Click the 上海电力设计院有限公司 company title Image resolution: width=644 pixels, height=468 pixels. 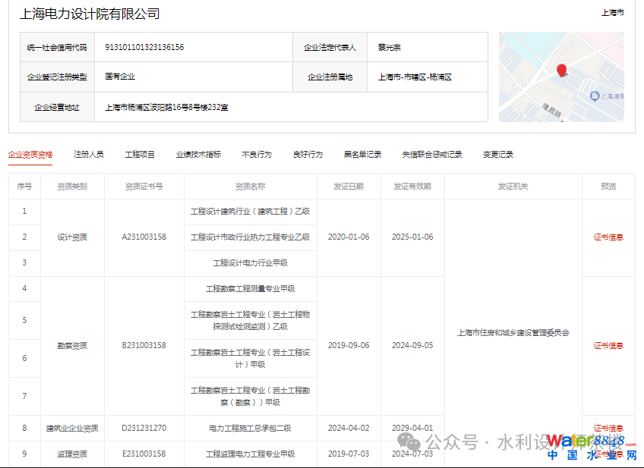(90, 14)
